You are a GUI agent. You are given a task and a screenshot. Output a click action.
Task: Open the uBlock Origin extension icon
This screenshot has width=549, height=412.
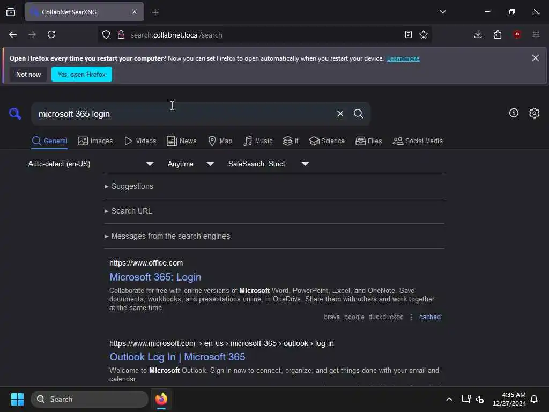click(x=517, y=34)
